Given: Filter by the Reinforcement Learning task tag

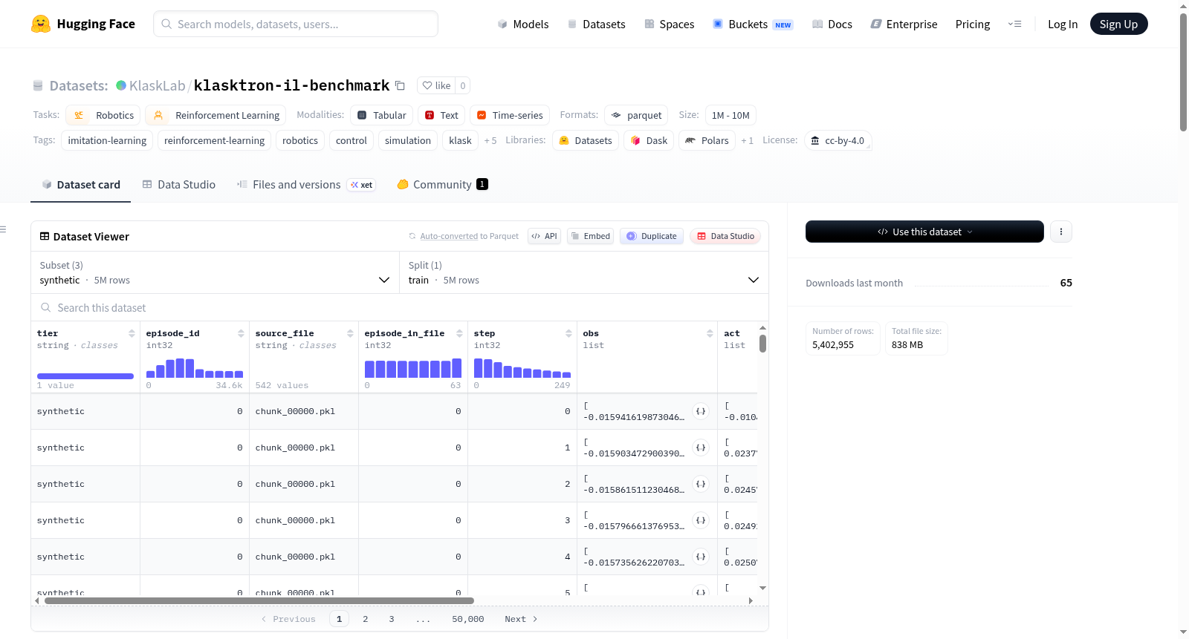Looking at the screenshot, I should 216,115.
